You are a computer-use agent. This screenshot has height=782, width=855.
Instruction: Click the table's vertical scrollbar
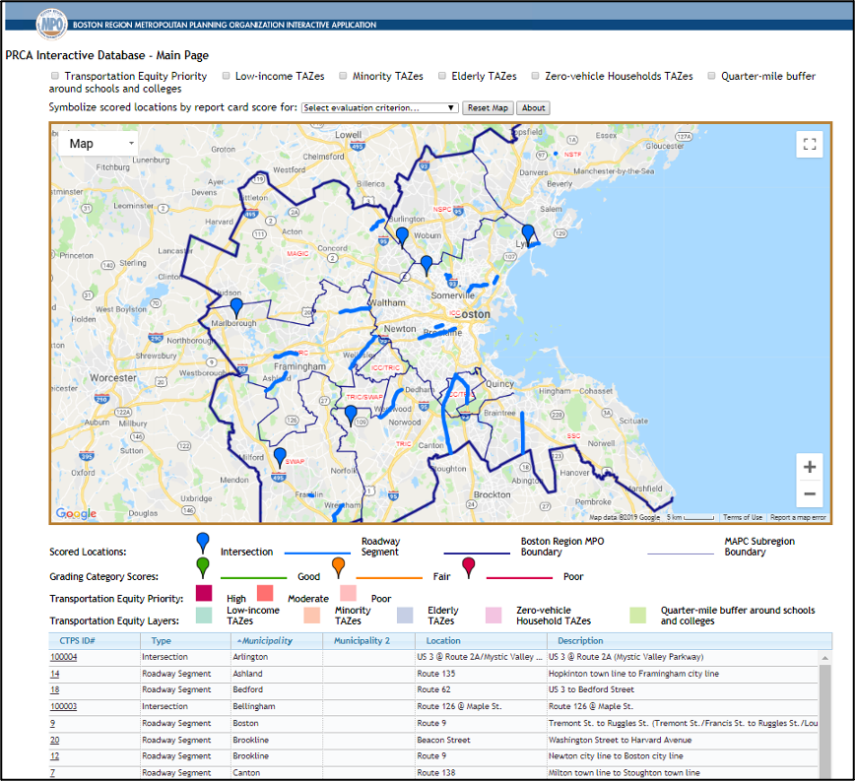[823, 714]
